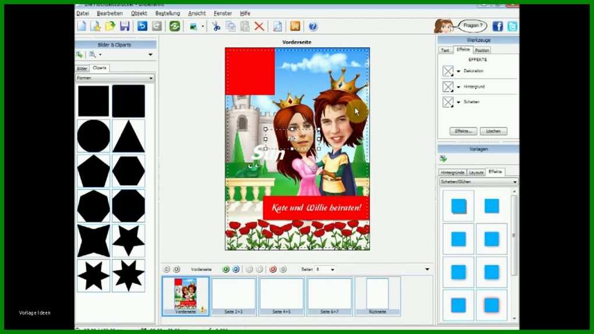Click the blue question mark help icon

313,27
